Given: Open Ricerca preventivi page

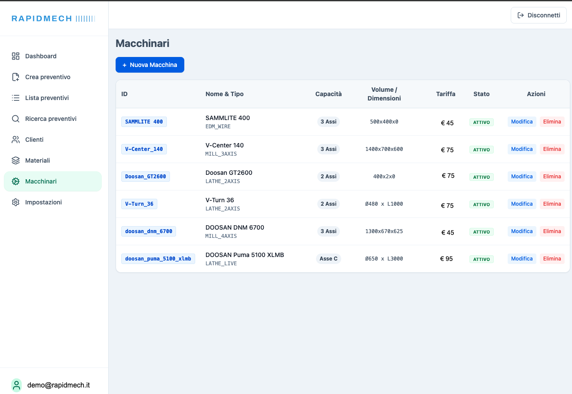Looking at the screenshot, I should pos(53,119).
